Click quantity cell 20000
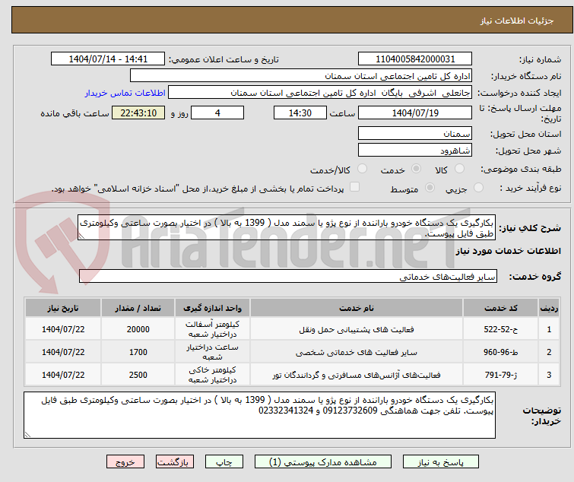 pyautogui.click(x=138, y=329)
